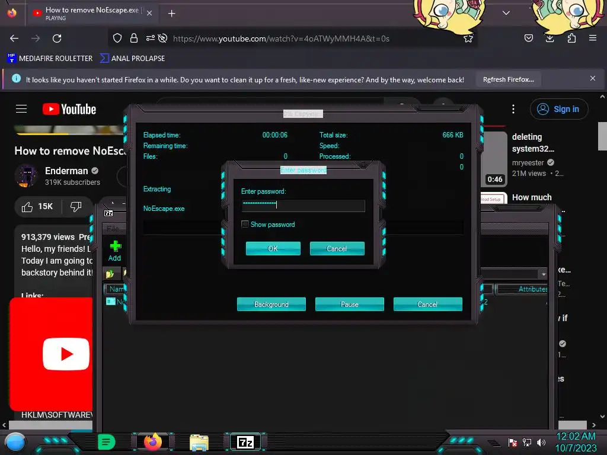Image resolution: width=607 pixels, height=455 pixels.
Task: Open the Firefox application hamburger menu
Action: 593,38
